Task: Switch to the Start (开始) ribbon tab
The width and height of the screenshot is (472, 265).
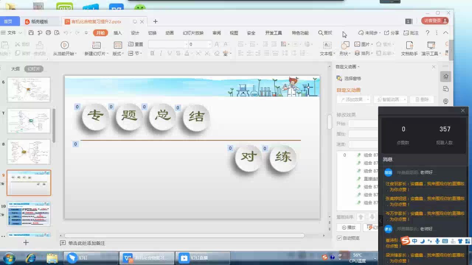Action: 100,33
